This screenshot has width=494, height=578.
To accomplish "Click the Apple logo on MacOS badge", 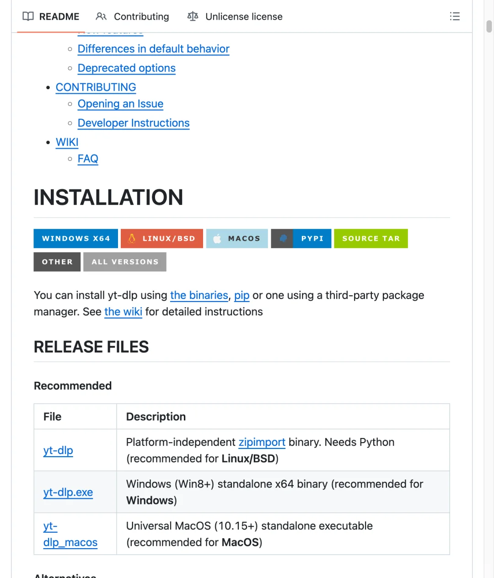I will (x=217, y=238).
